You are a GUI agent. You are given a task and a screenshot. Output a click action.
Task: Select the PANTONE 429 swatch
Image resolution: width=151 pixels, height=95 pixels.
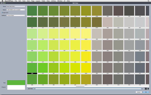140,45
